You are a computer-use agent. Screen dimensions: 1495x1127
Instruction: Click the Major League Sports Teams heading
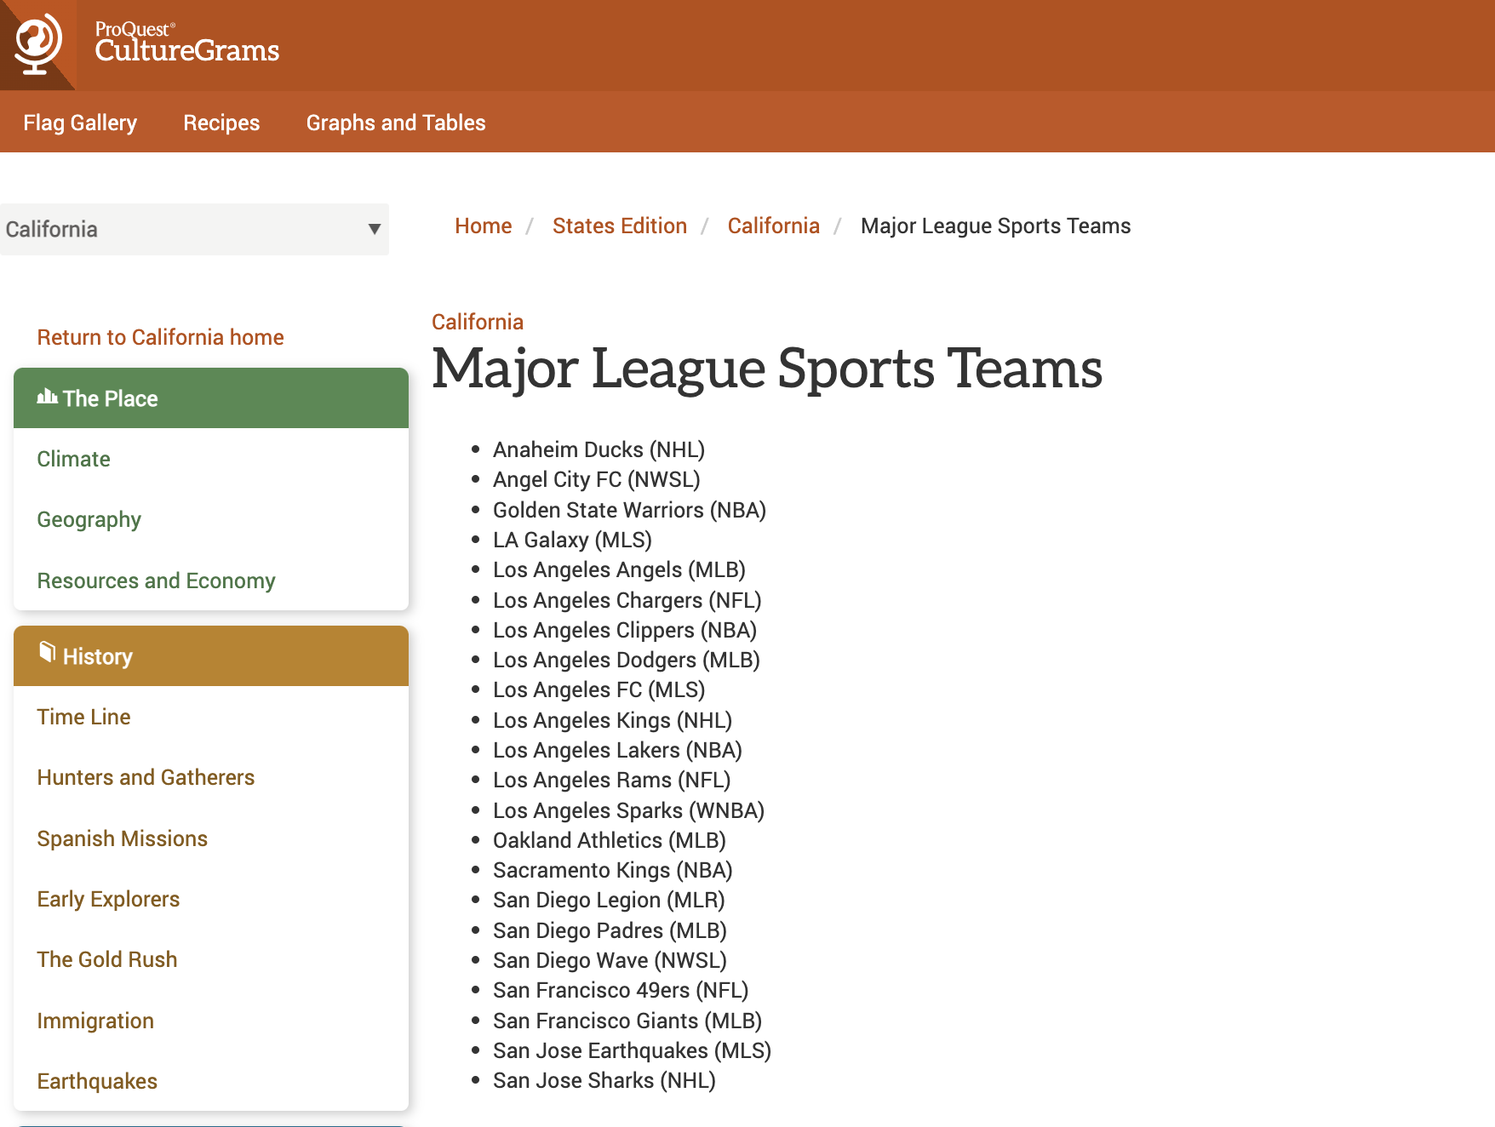pyautogui.click(x=767, y=369)
